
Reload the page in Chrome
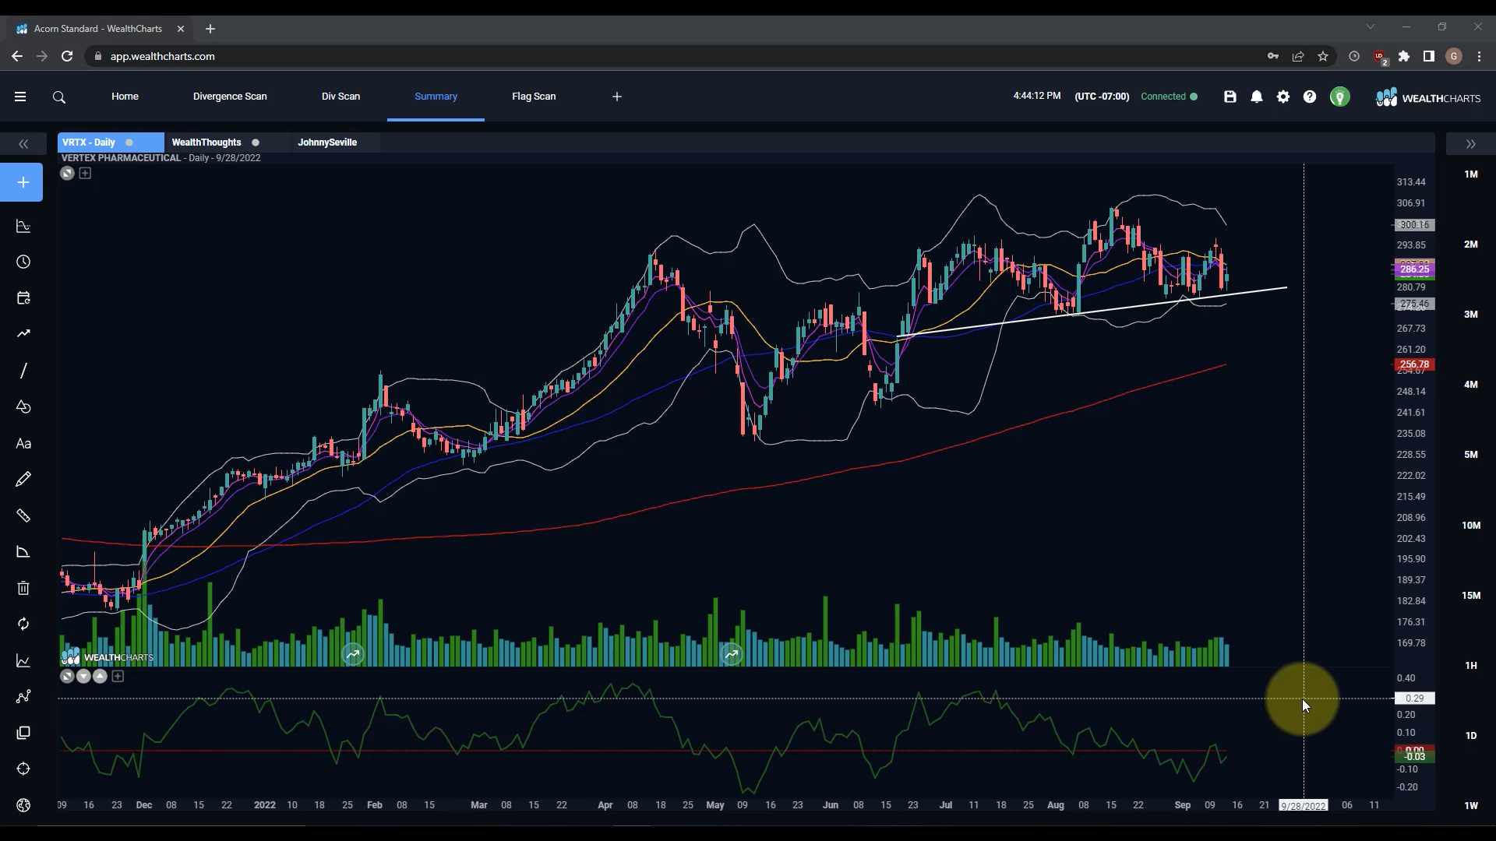pyautogui.click(x=67, y=56)
